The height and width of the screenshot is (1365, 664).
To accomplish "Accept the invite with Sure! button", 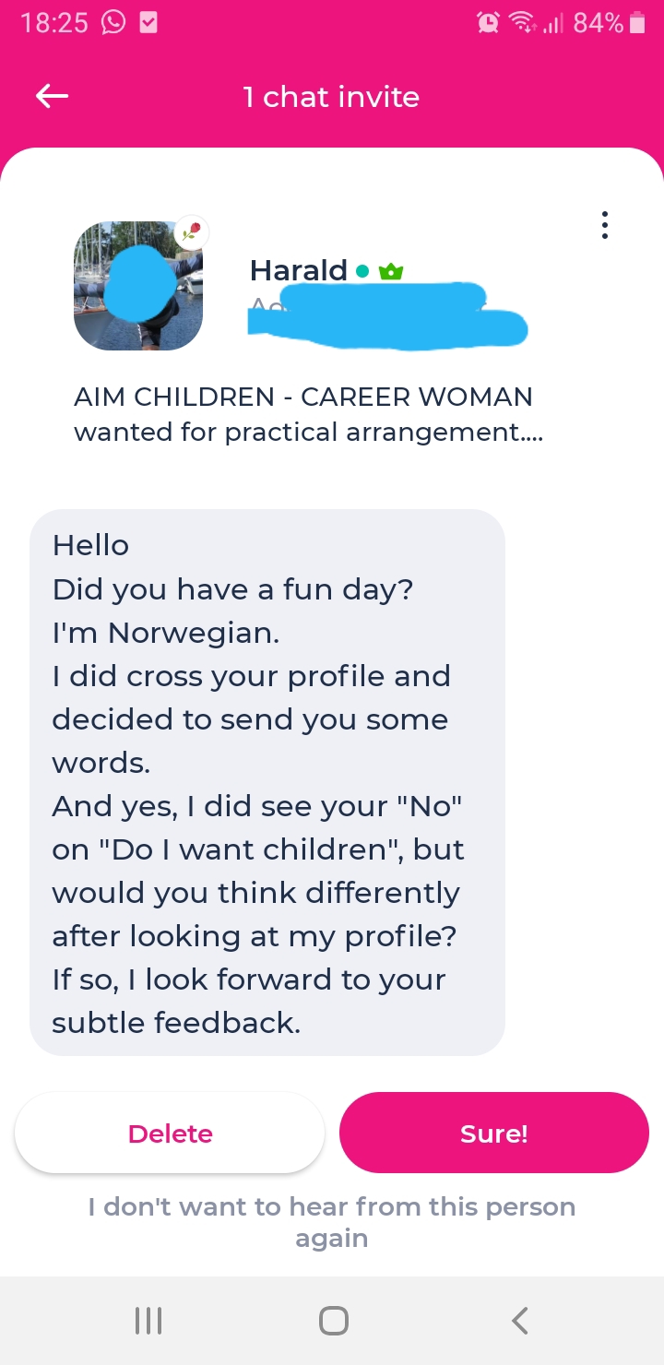I will [x=494, y=1134].
